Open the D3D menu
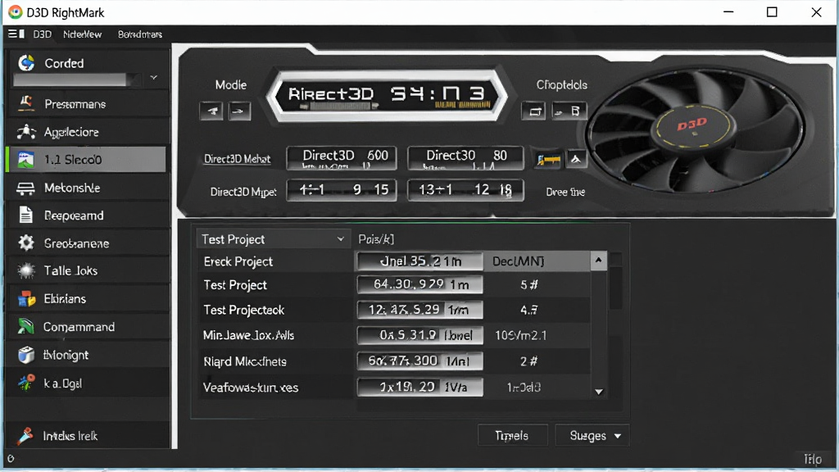The image size is (839, 472). [43, 34]
